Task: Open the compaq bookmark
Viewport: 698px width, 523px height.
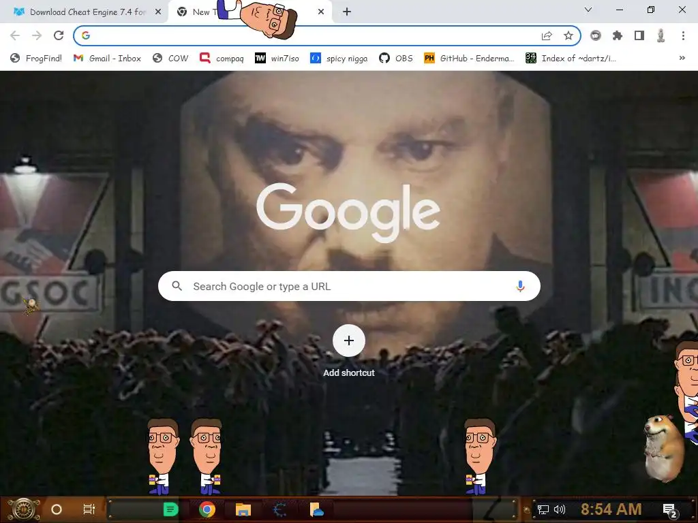Action: tap(222, 59)
